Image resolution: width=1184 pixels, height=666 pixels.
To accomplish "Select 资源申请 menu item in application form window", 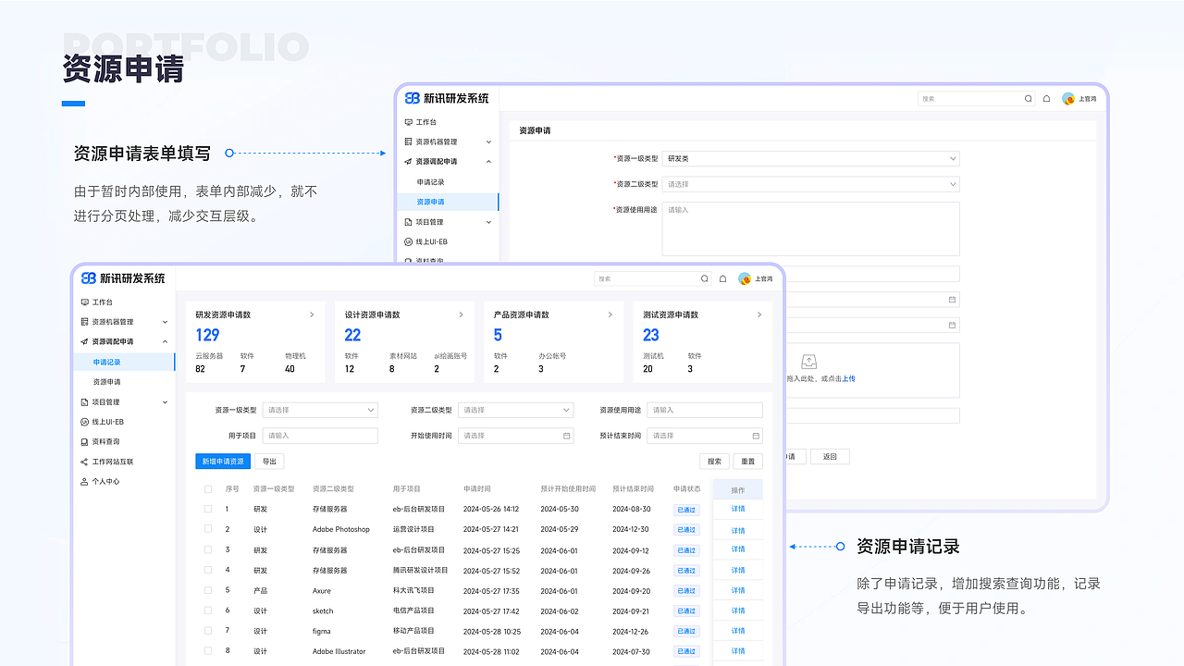I will (448, 202).
